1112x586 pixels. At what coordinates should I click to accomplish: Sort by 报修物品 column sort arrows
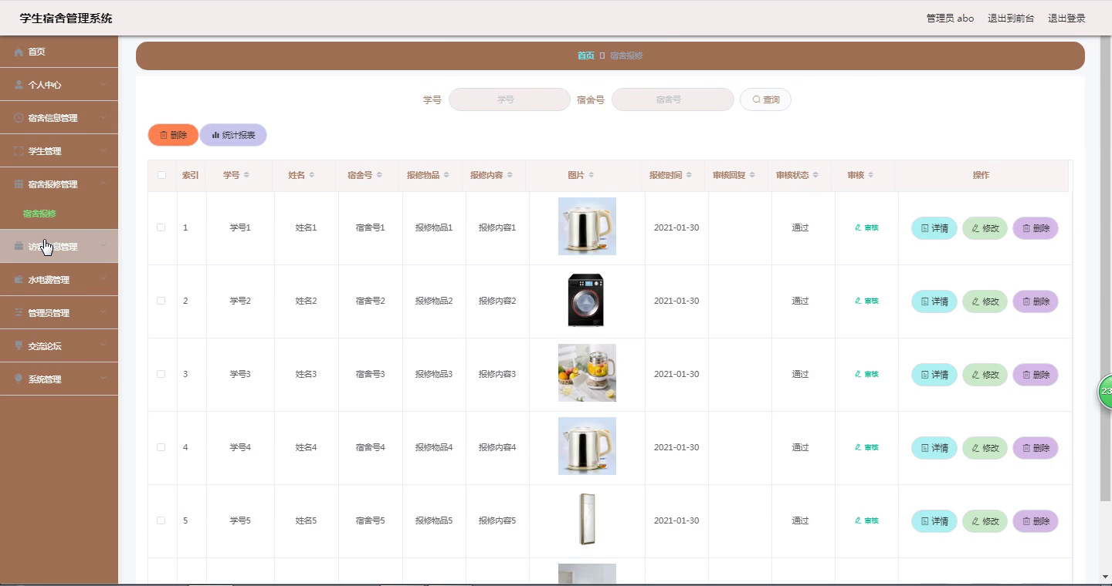pos(446,175)
